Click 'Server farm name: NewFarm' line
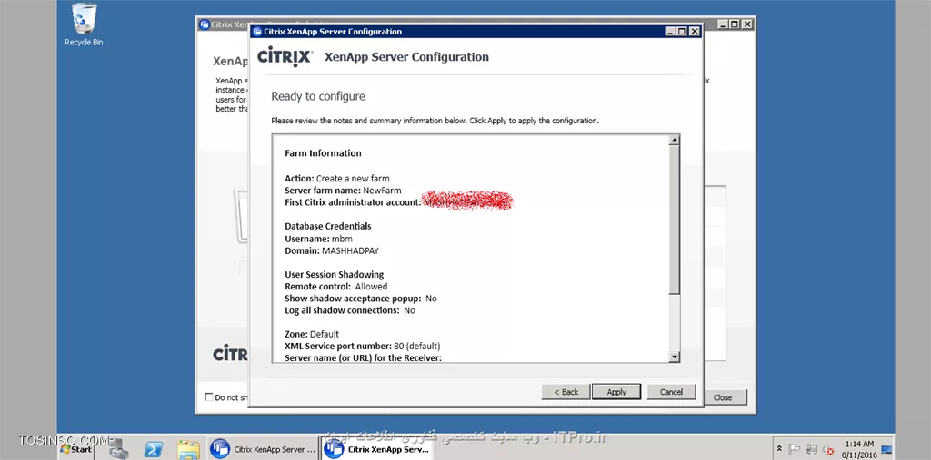Screen dimensions: 931x460 coord(343,191)
